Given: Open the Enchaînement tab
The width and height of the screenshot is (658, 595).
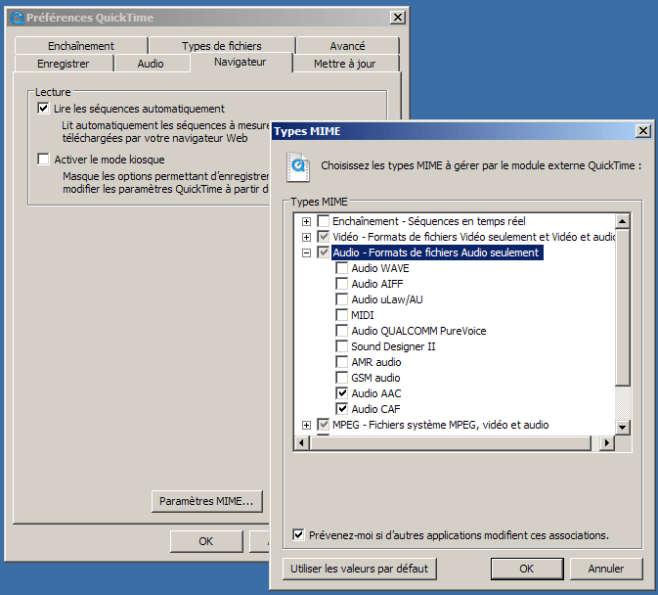Looking at the screenshot, I should pyautogui.click(x=81, y=46).
